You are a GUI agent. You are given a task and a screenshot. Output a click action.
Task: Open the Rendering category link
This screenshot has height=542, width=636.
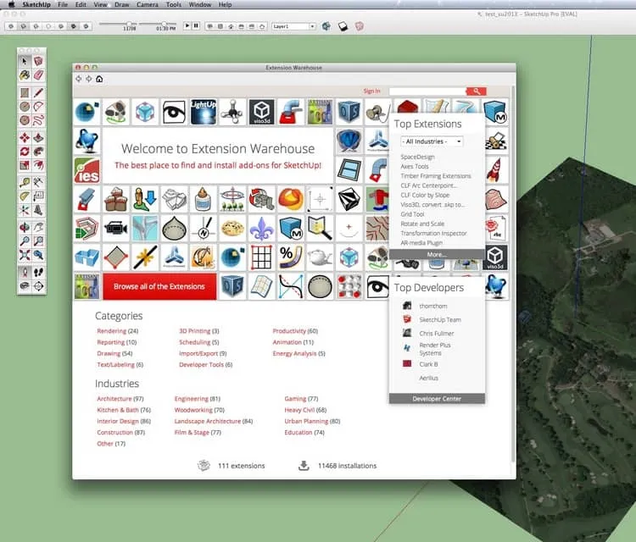point(112,331)
